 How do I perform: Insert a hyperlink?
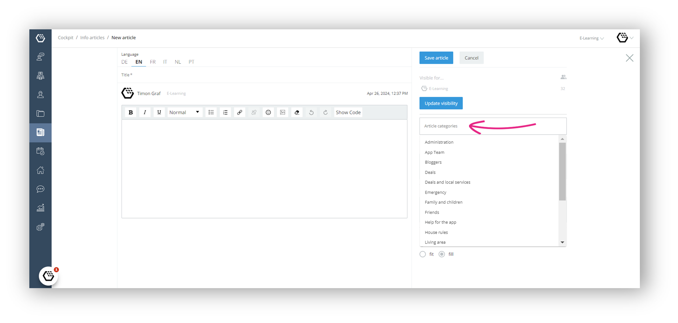[x=240, y=112]
